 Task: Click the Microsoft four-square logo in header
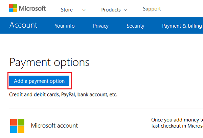[x=13, y=8]
